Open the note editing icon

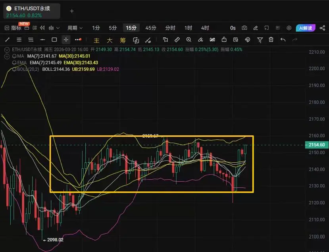(x=236, y=40)
